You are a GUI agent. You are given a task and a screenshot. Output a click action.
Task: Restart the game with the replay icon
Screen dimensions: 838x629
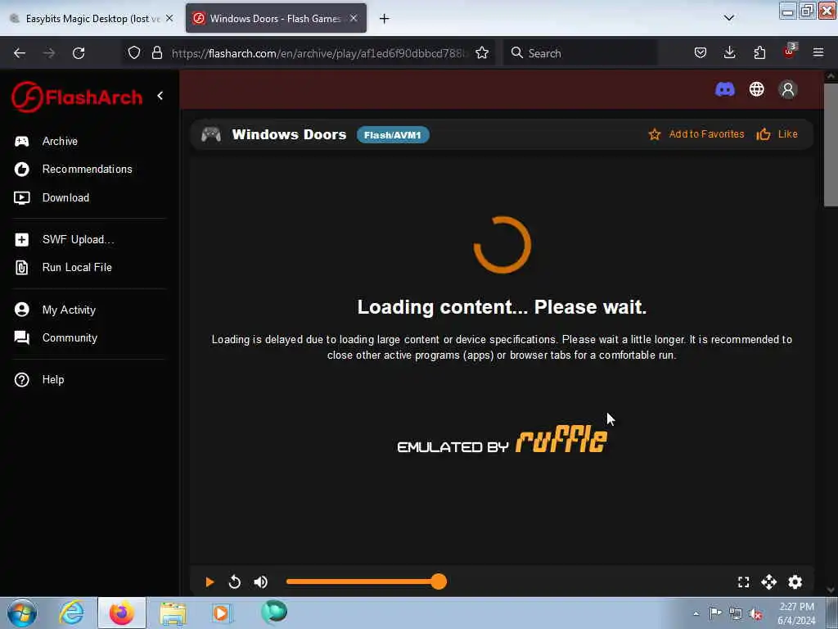[235, 582]
